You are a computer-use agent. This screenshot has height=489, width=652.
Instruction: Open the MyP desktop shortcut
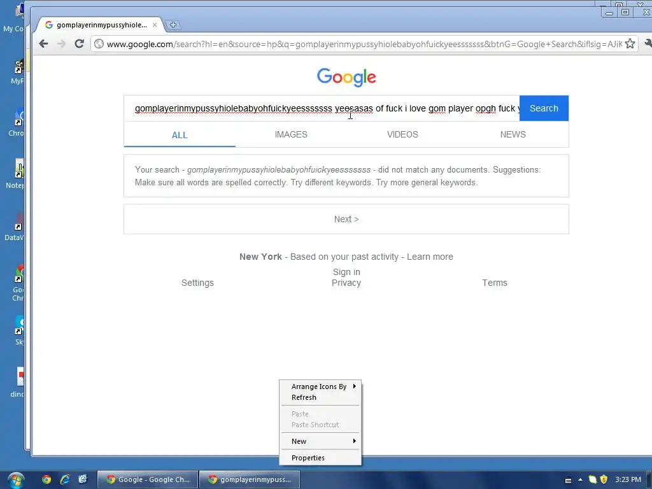[x=17, y=70]
